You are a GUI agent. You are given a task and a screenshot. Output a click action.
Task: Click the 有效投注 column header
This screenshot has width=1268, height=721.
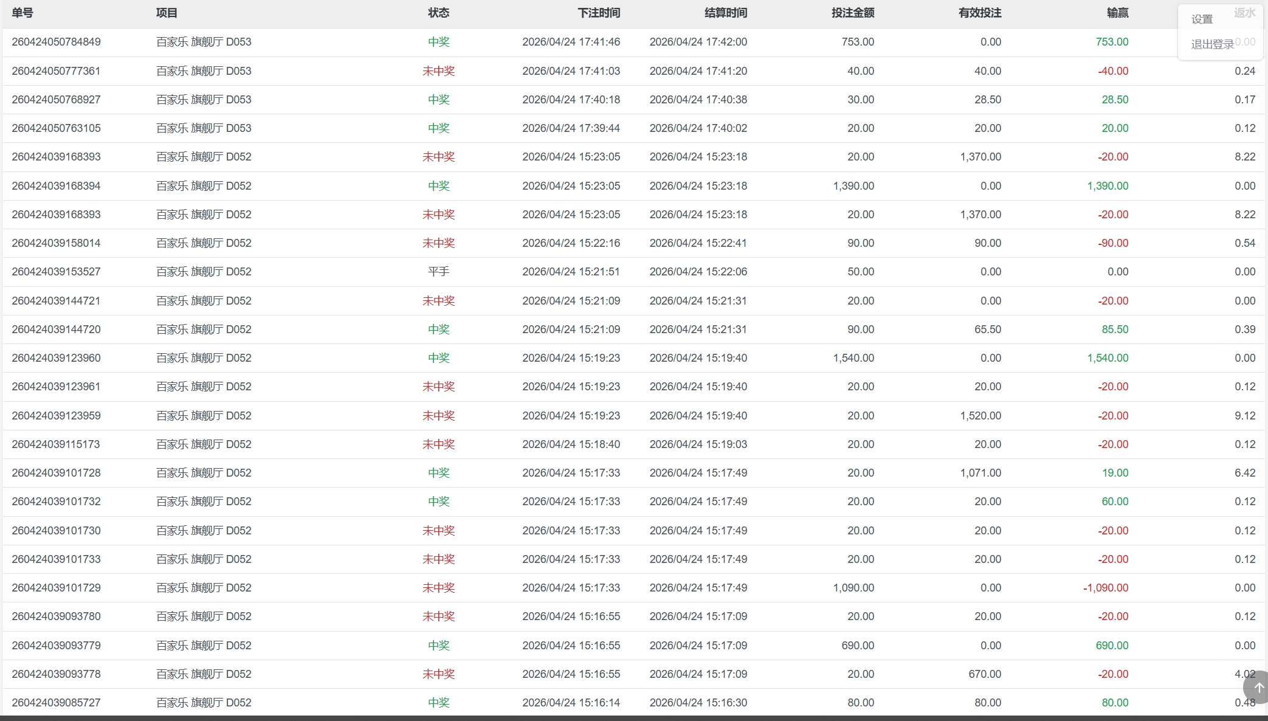click(x=979, y=13)
